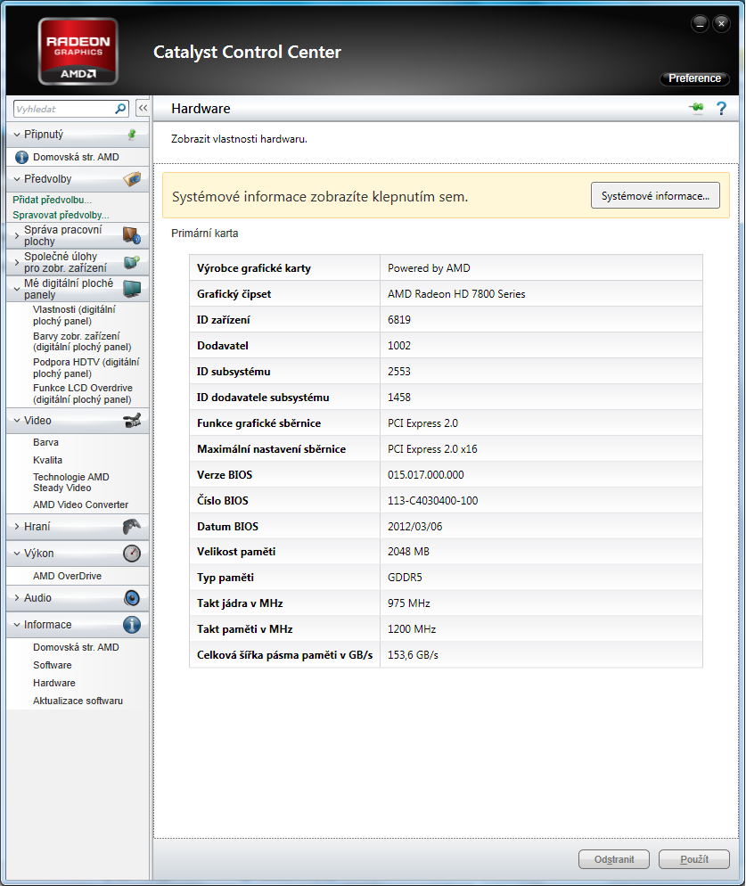Open Podpora HDTV (digitální plochý panel)
Image resolution: width=746 pixels, height=886 pixels.
(86, 368)
